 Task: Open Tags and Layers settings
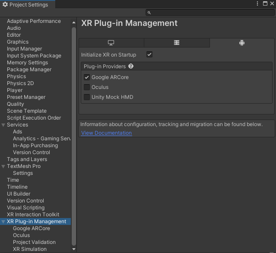[x=27, y=159]
